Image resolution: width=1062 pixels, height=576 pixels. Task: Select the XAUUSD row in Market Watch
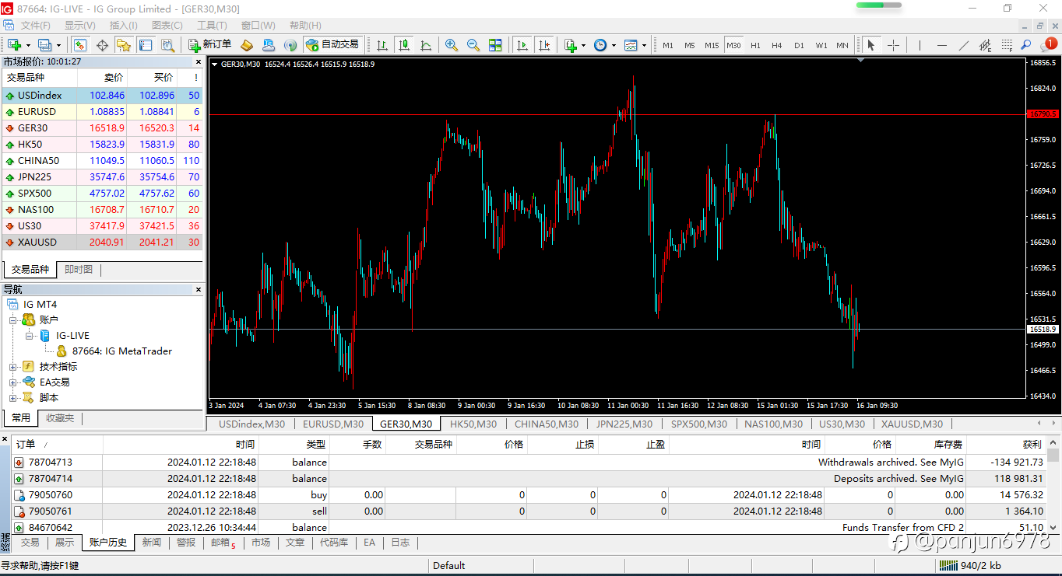[103, 243]
